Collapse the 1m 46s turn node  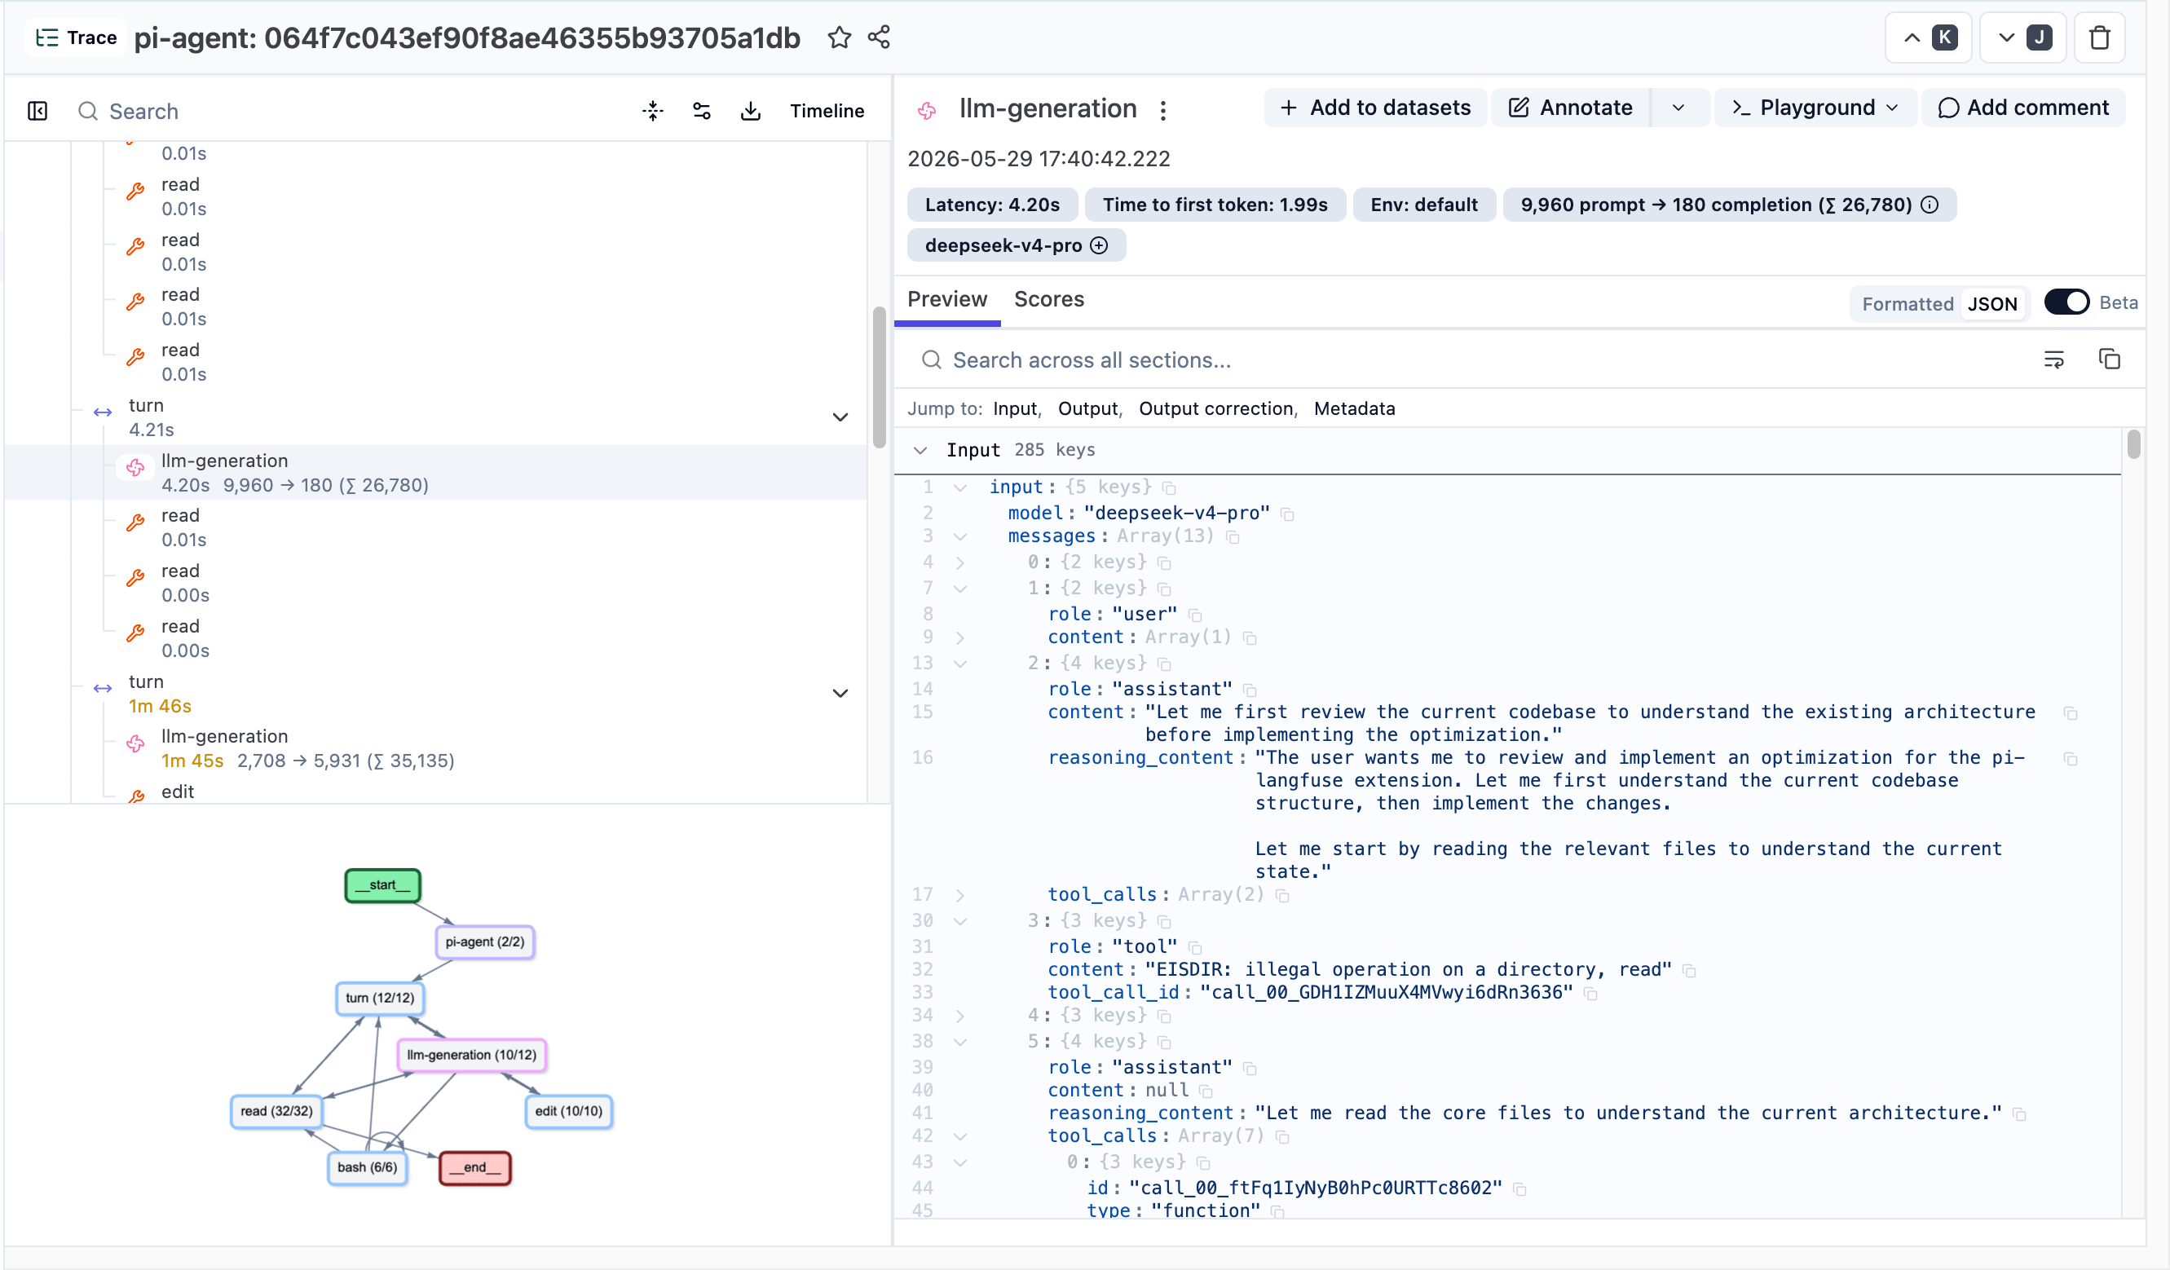point(840,694)
